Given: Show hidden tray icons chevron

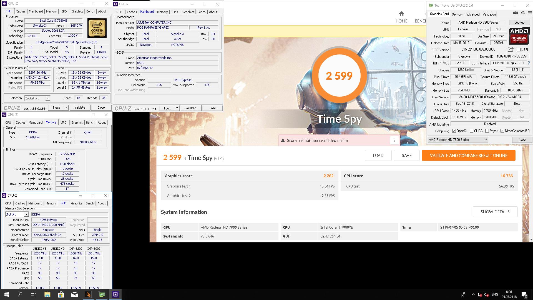Looking at the screenshot, I should coord(473,294).
